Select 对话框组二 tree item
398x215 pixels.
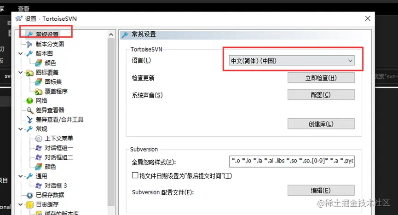pos(59,157)
